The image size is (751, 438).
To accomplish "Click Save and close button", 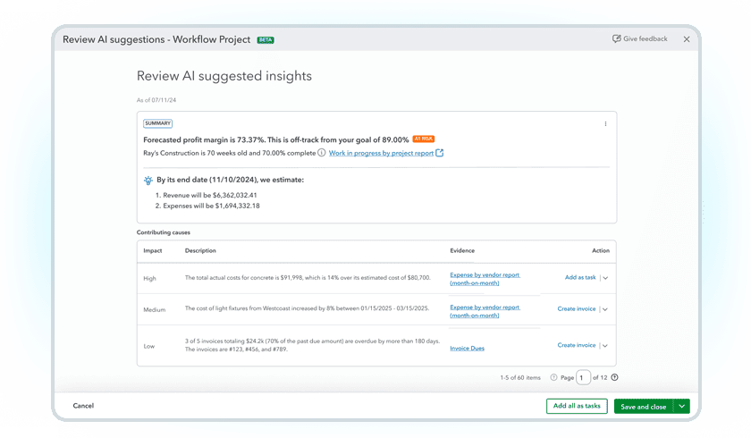I will point(643,407).
